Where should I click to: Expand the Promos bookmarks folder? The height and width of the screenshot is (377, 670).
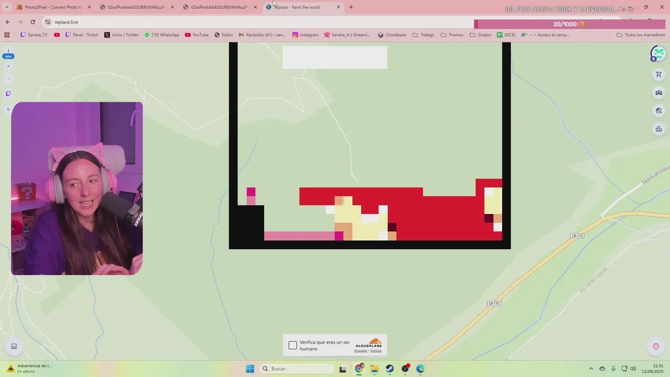pyautogui.click(x=452, y=35)
